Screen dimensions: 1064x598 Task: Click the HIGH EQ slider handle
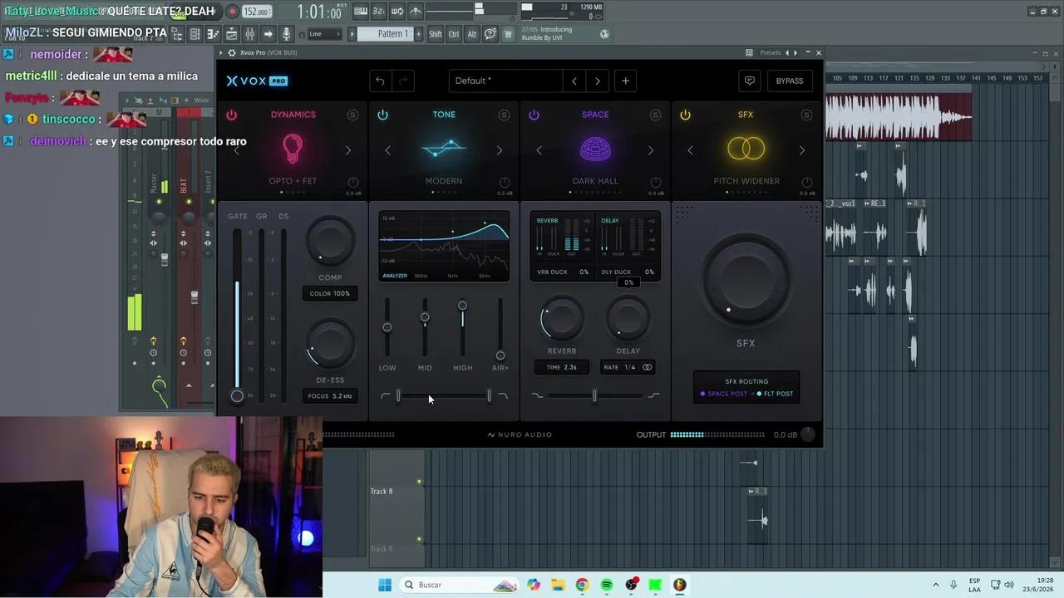[x=462, y=306]
